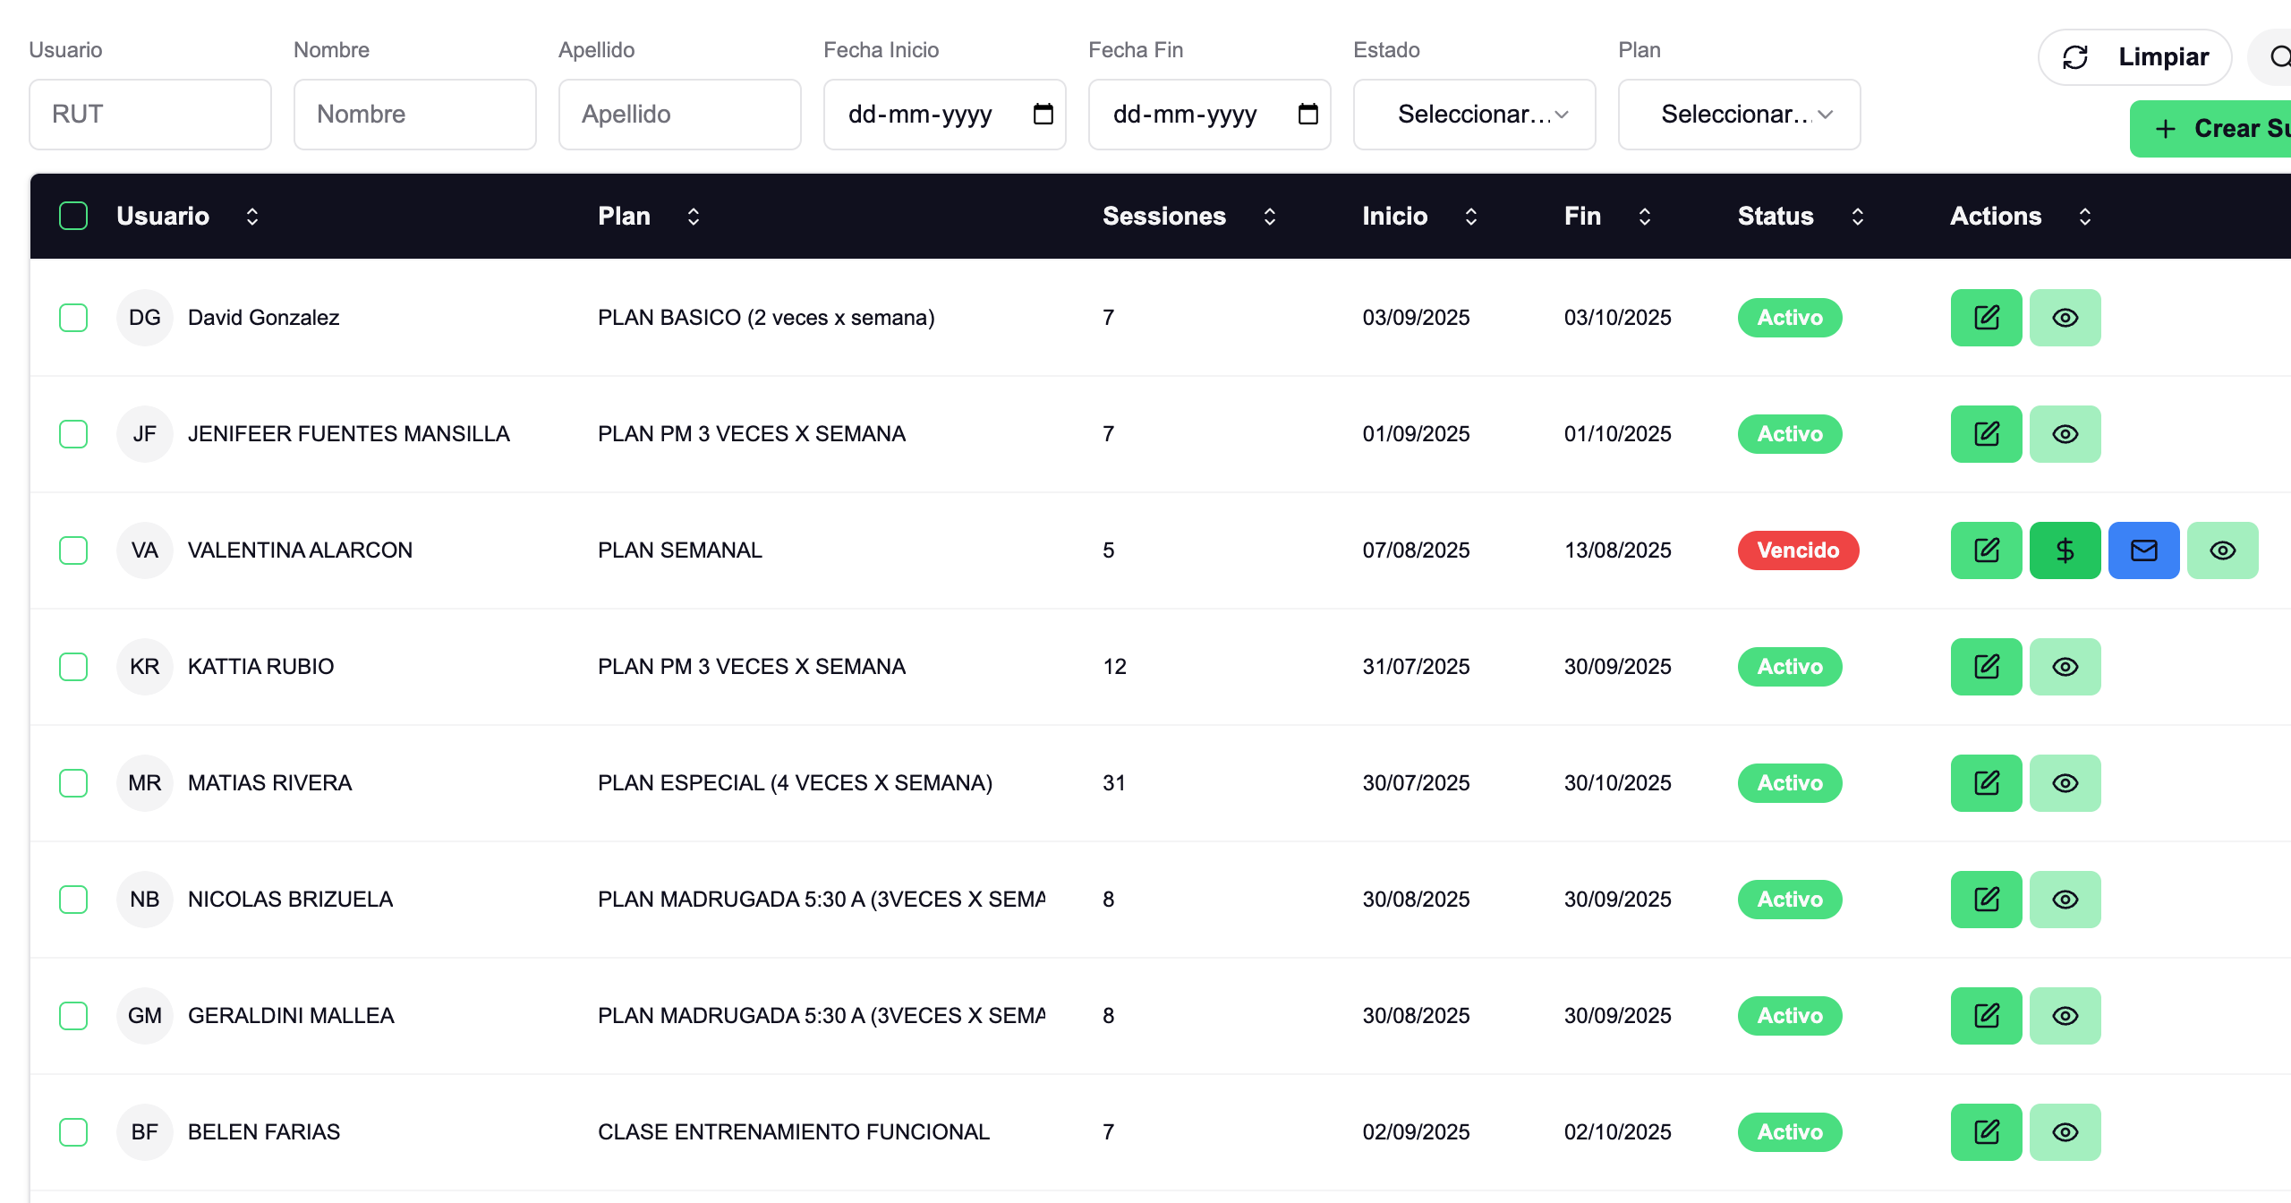Toggle select-all checkbox in table header
Screen dimensions: 2291x1203
(73, 216)
